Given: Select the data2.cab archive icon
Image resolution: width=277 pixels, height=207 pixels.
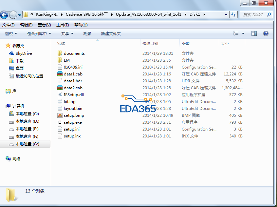Looking at the screenshot, I should (60, 88).
